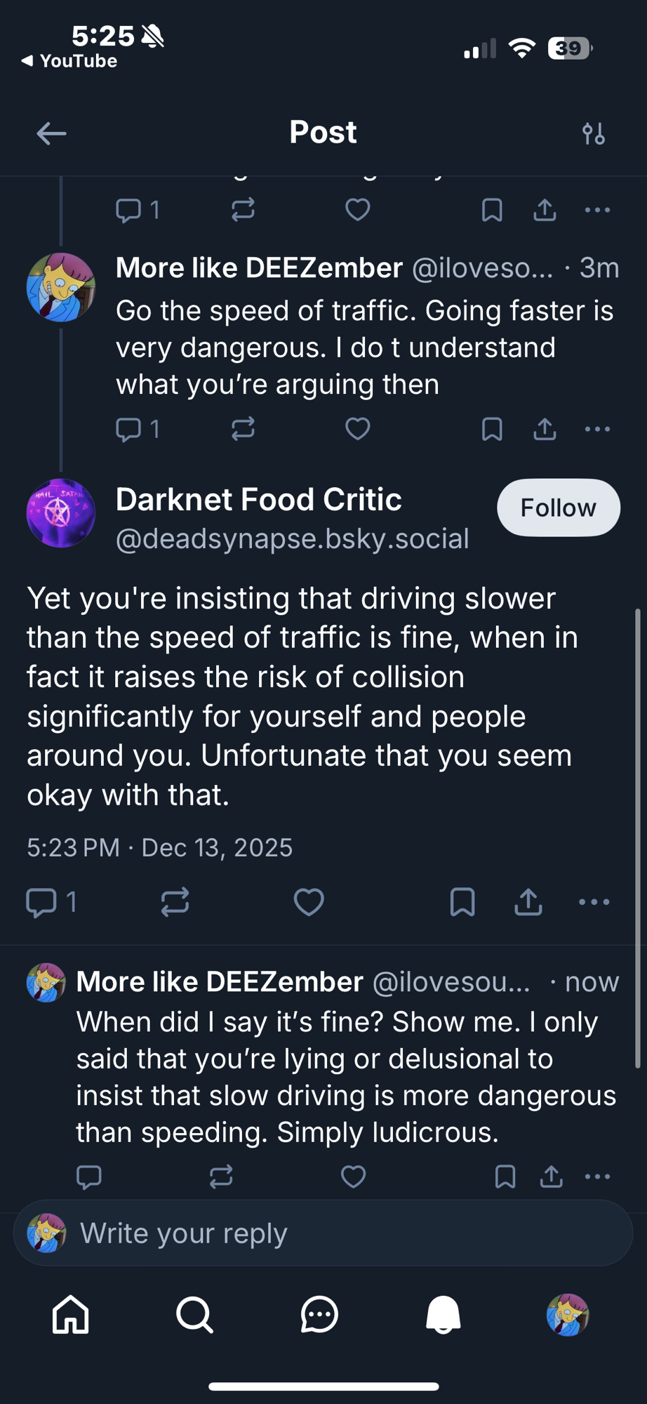Screen dimensions: 647x1404
Task: Repost the Darknet Food Critic post
Action: coord(175,902)
